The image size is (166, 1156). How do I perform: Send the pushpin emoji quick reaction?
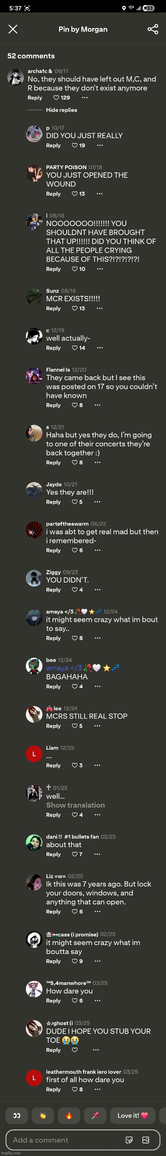pyautogui.click(x=95, y=1115)
